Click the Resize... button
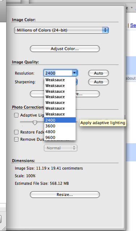Image resolution: width=136 pixels, height=231 pixels. pos(65,195)
